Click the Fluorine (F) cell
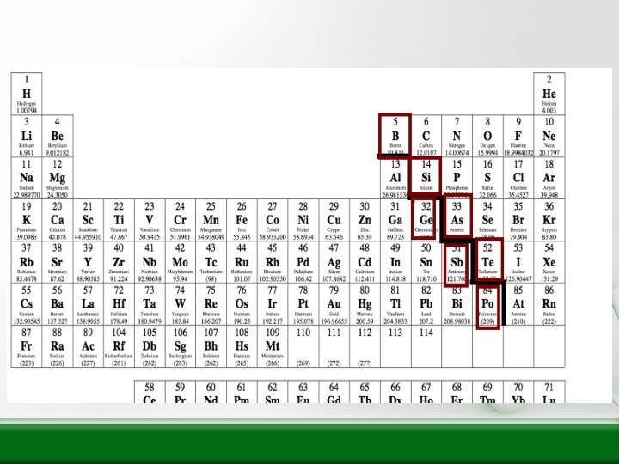Viewport: 619px width, 464px height. point(518,136)
